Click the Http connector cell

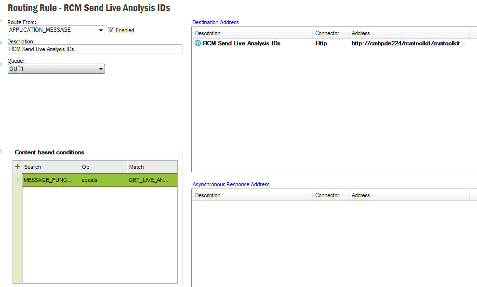321,43
